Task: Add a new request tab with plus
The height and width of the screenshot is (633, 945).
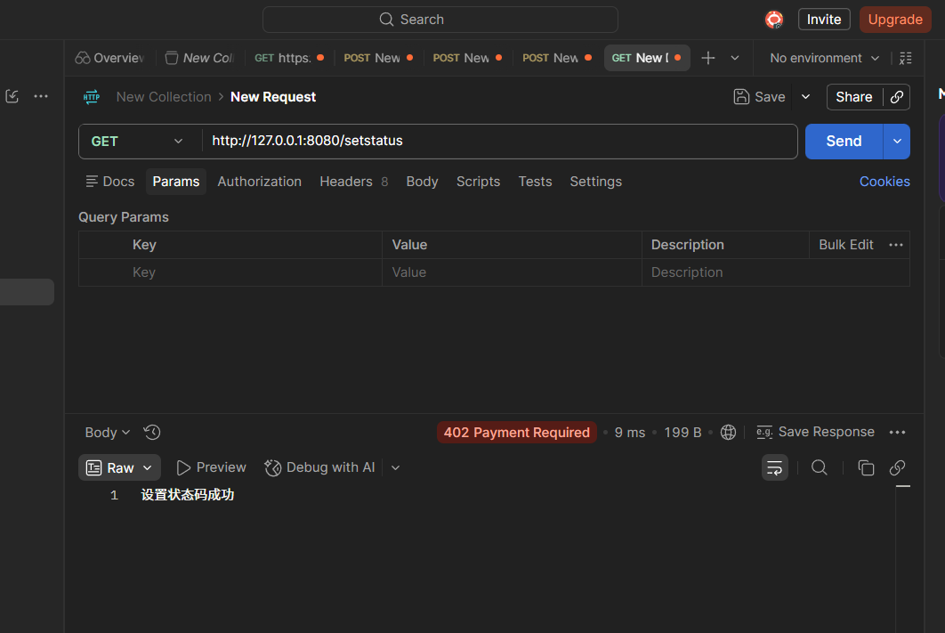Action: click(708, 58)
